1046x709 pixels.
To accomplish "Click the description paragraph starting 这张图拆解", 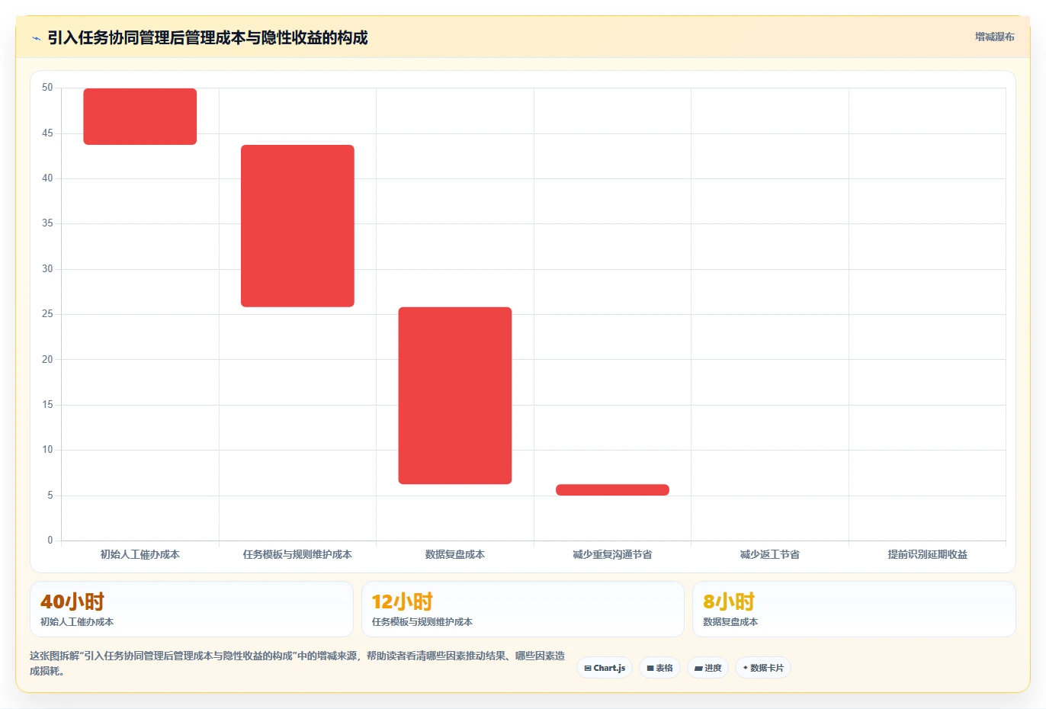I will click(297, 663).
